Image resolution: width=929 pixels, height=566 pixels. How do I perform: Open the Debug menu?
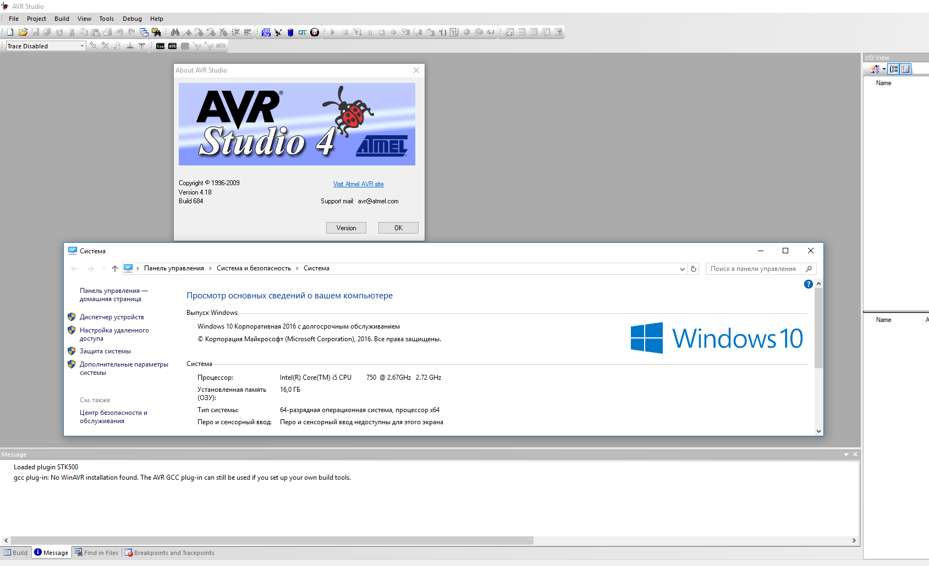coord(132,19)
